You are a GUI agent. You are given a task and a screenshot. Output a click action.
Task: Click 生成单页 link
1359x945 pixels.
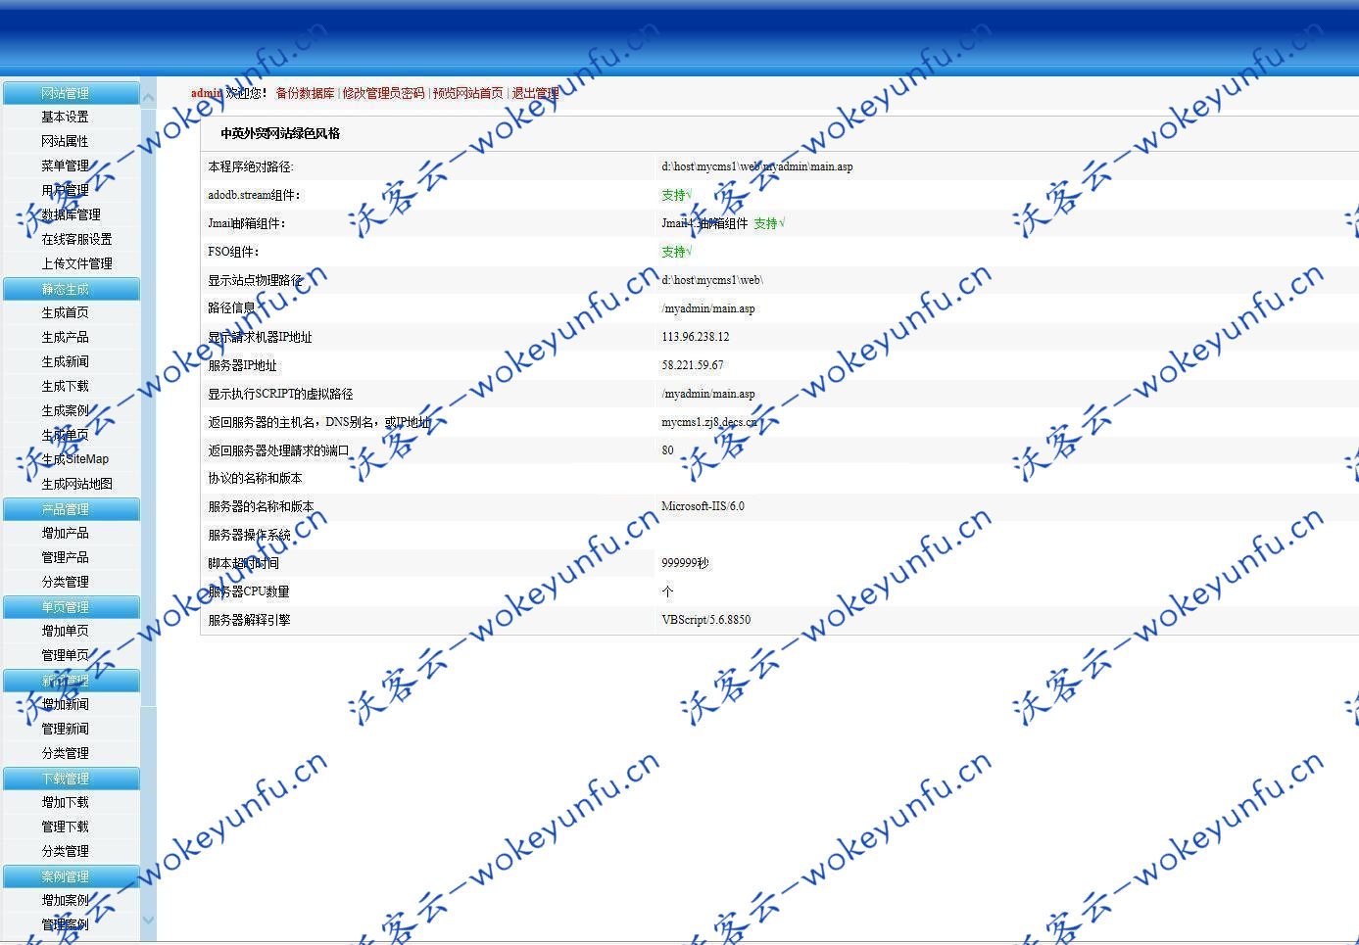pos(65,435)
